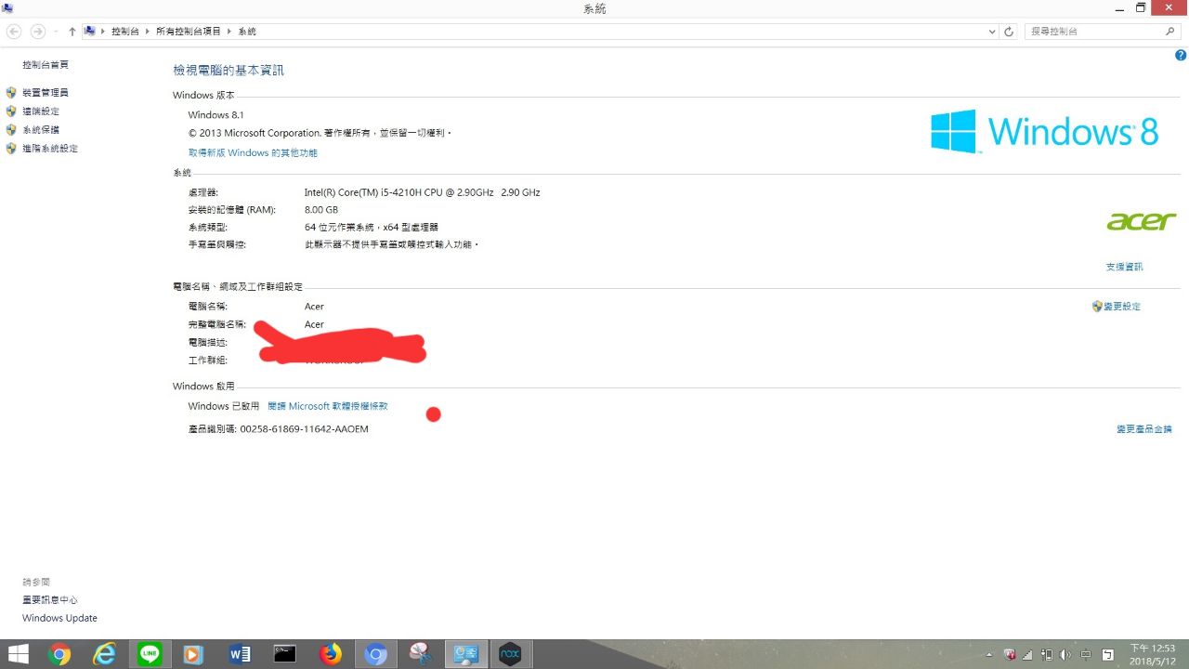The height and width of the screenshot is (669, 1189).
Task: Click 取得新版 Windows 的其他功能 link
Action: (x=253, y=152)
